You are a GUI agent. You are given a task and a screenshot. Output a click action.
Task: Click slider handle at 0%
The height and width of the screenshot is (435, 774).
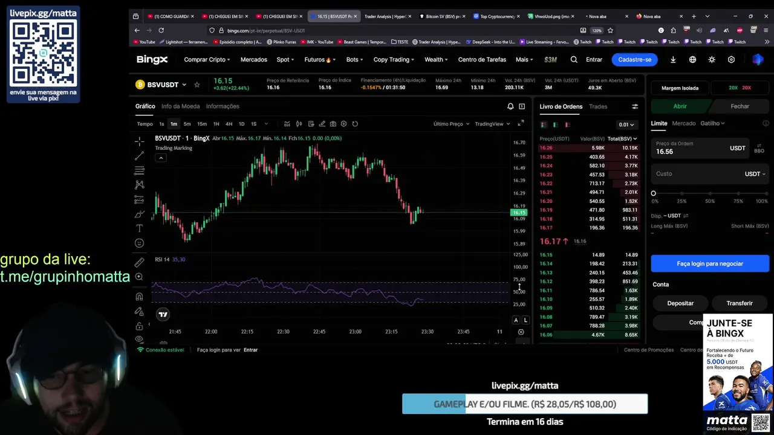tap(653, 194)
